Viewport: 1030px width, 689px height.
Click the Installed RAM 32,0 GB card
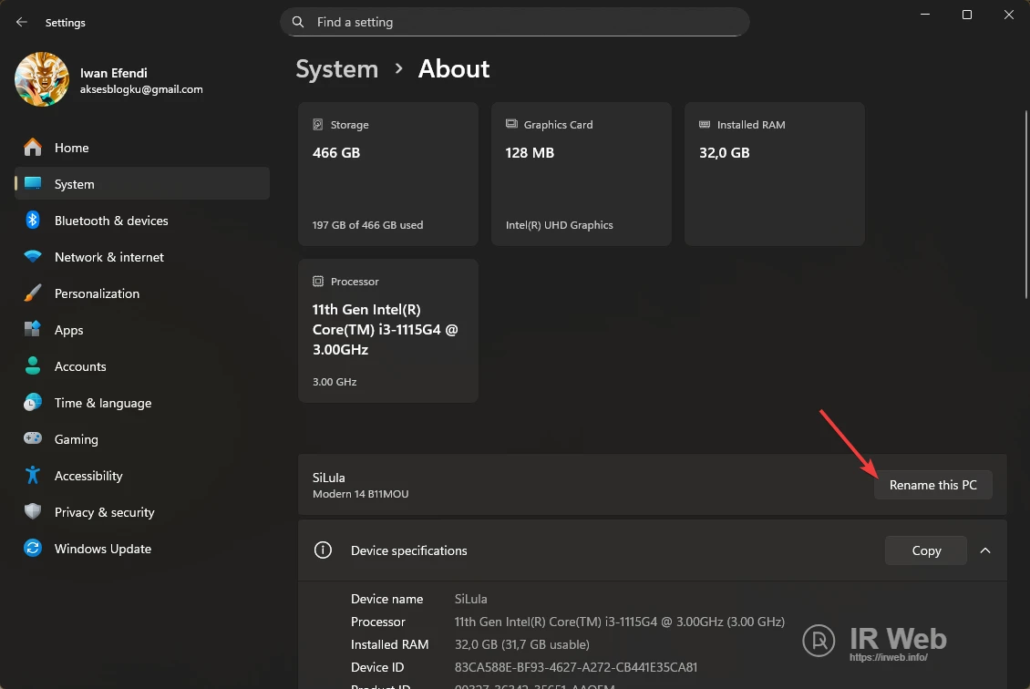775,174
